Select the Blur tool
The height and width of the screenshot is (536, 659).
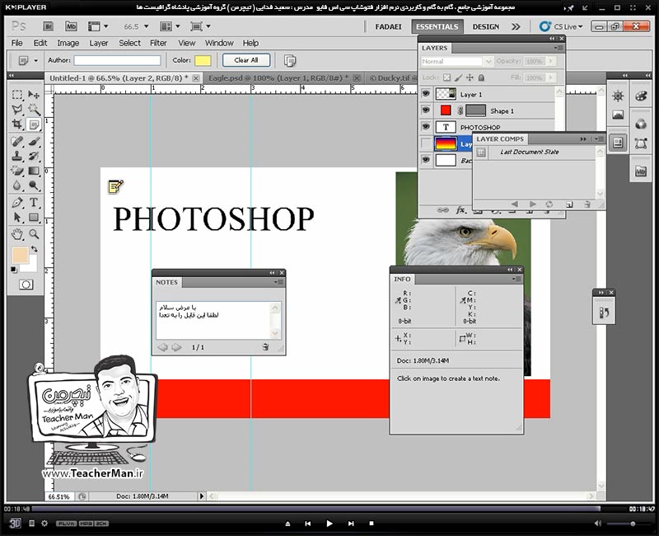[17, 186]
